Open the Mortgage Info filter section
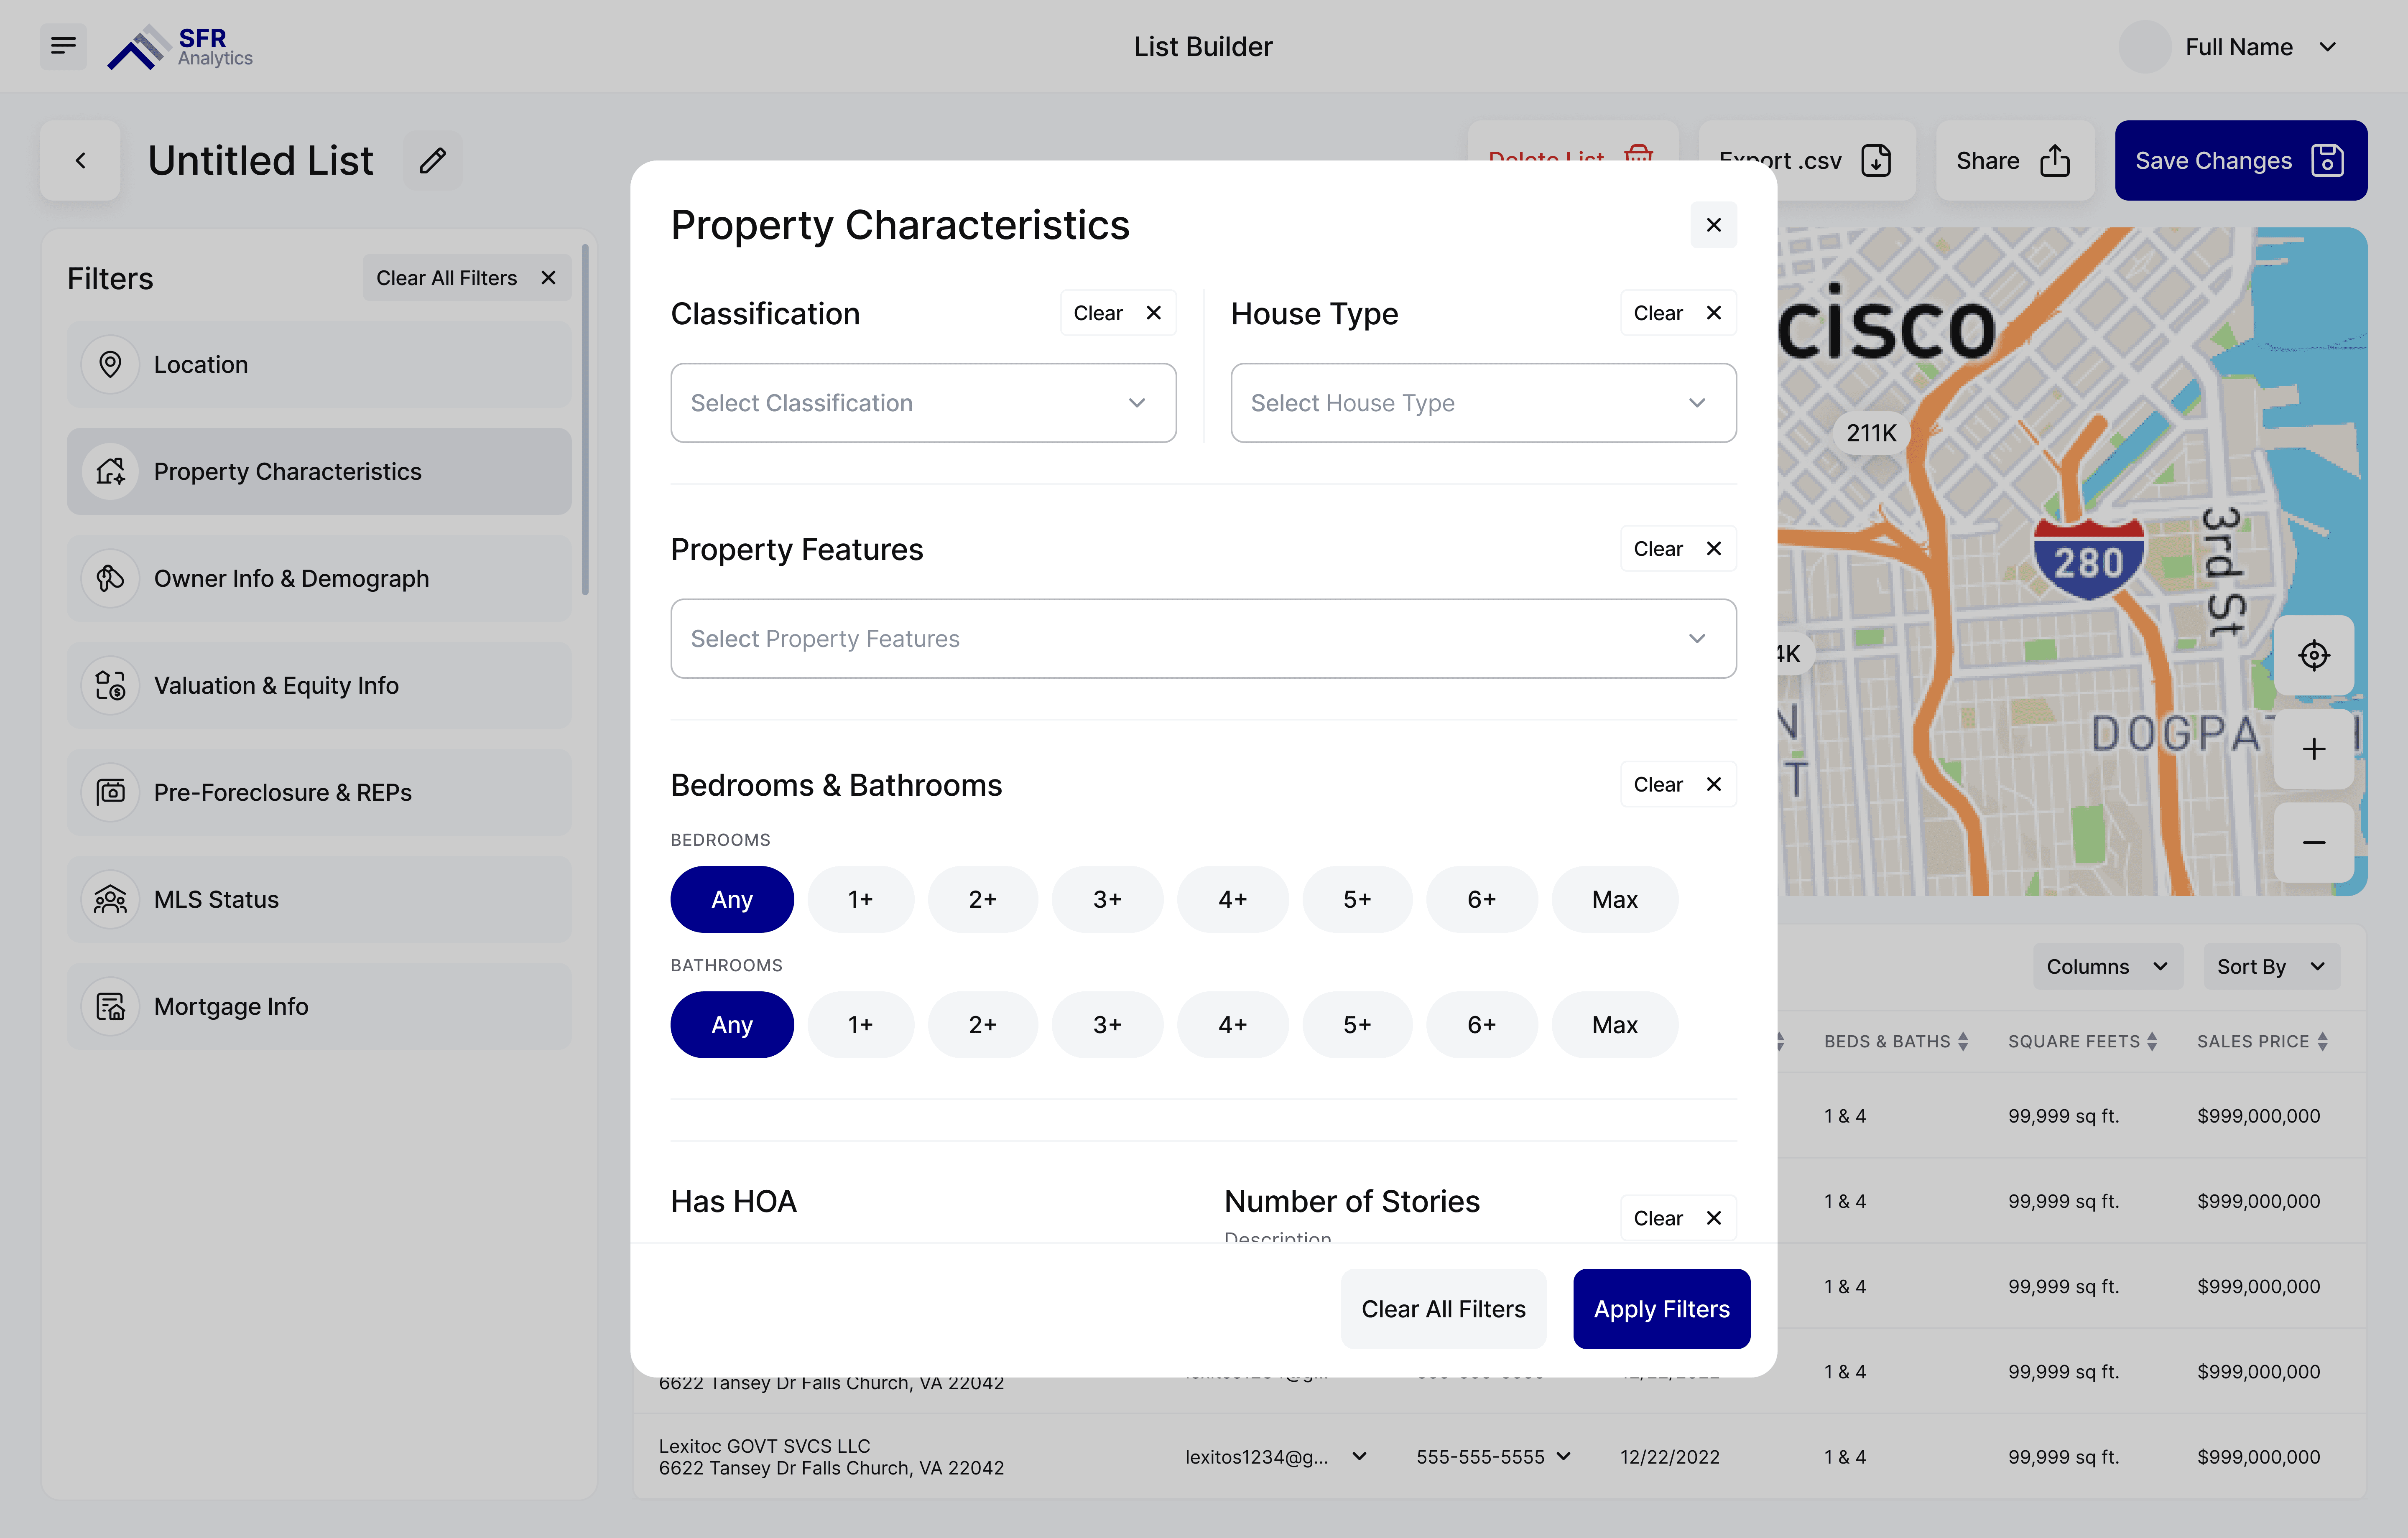The width and height of the screenshot is (2408, 1538). point(319,1006)
